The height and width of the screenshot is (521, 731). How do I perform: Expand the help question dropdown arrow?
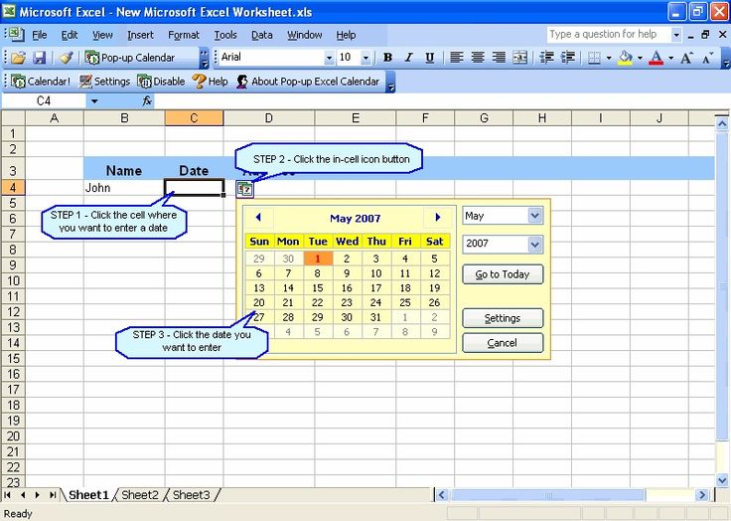(x=675, y=35)
